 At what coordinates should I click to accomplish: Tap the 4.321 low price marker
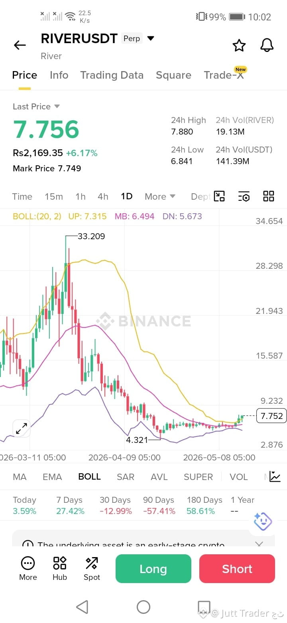click(137, 440)
